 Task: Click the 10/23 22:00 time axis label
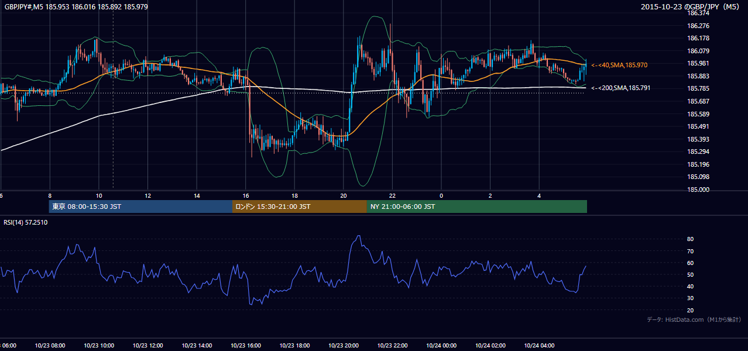[x=392, y=346]
